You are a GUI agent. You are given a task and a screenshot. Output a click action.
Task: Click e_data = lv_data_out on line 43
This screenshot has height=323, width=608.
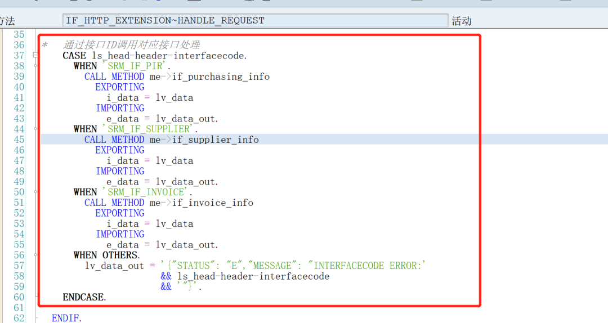coord(163,119)
